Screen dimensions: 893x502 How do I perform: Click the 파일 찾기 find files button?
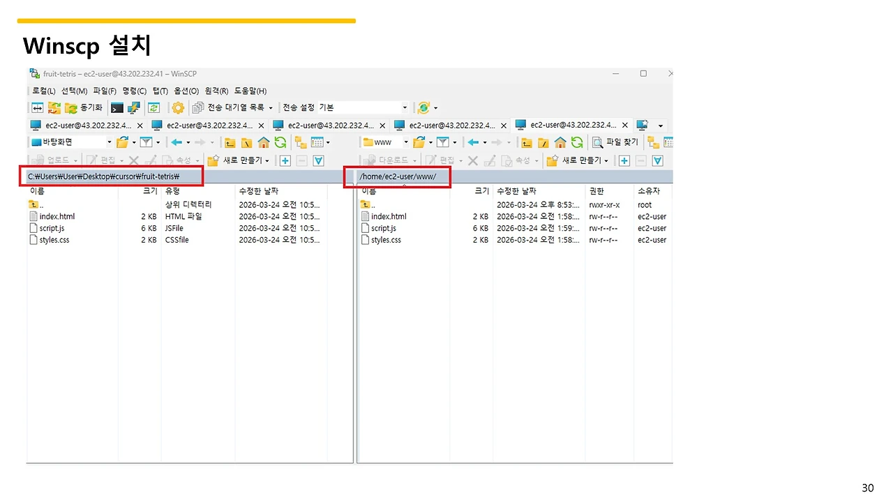[615, 142]
